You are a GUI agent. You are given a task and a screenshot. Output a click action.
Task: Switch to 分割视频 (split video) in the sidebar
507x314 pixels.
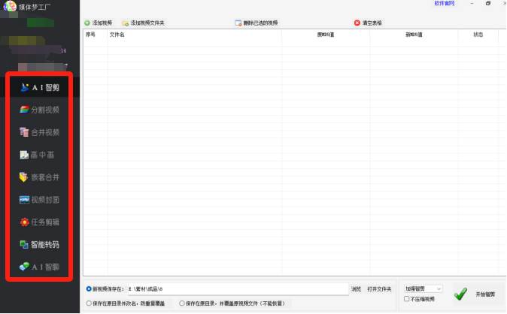tap(39, 110)
